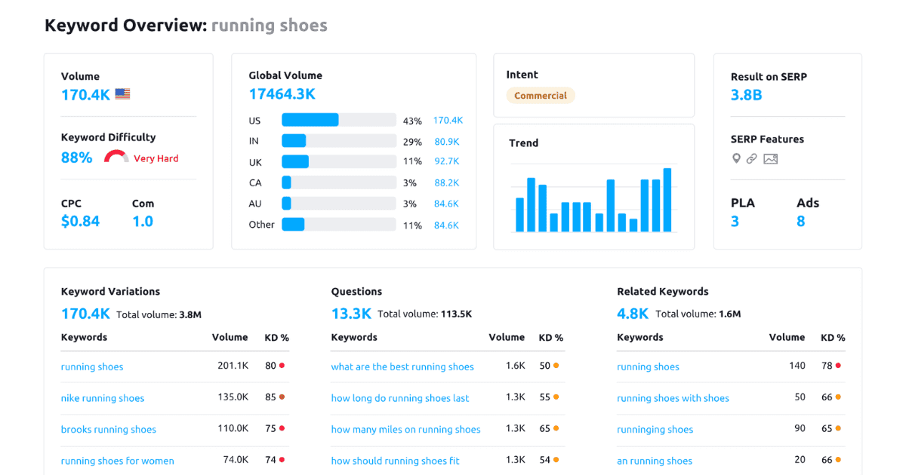The width and height of the screenshot is (906, 475).
Task: Click the 4.8K Related Keywords count
Action: 633,314
